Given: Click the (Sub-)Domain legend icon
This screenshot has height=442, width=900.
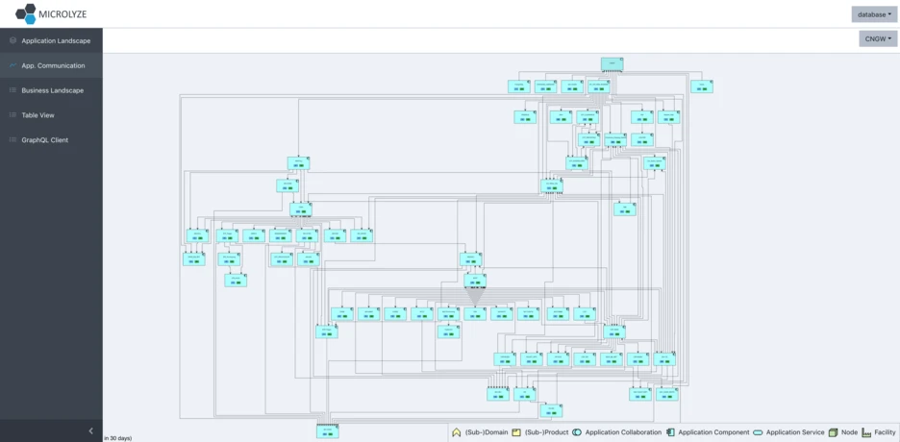Looking at the screenshot, I should pos(457,433).
